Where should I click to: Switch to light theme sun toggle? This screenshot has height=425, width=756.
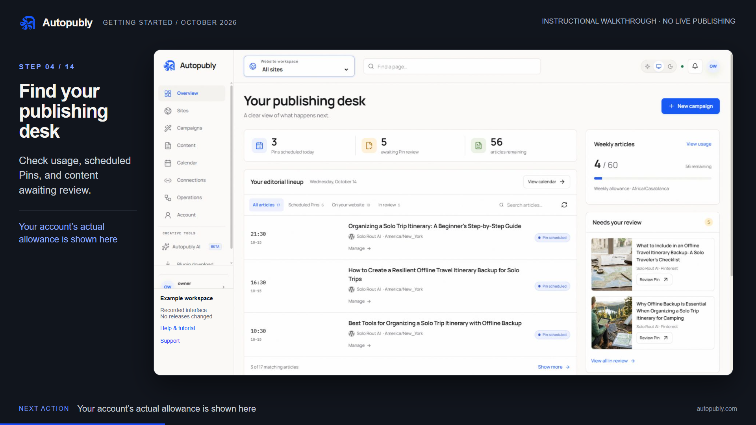point(647,67)
